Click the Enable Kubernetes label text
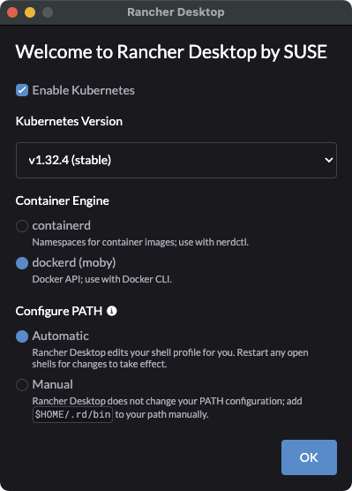352x491 pixels. [x=84, y=90]
